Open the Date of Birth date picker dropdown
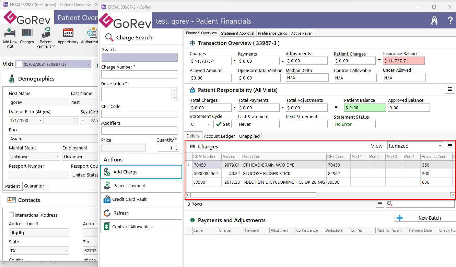This screenshot has height=267, width=456. [x=40, y=121]
